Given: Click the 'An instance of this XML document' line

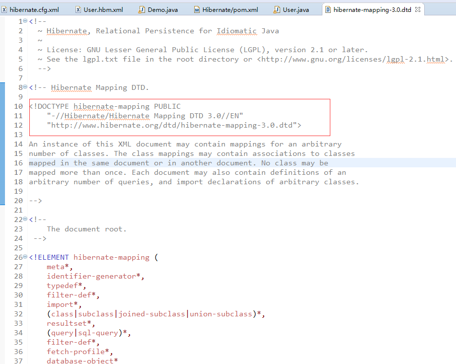Looking at the screenshot, I should point(185,144).
